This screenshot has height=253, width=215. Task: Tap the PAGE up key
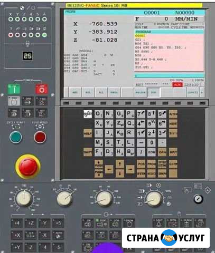(99, 164)
